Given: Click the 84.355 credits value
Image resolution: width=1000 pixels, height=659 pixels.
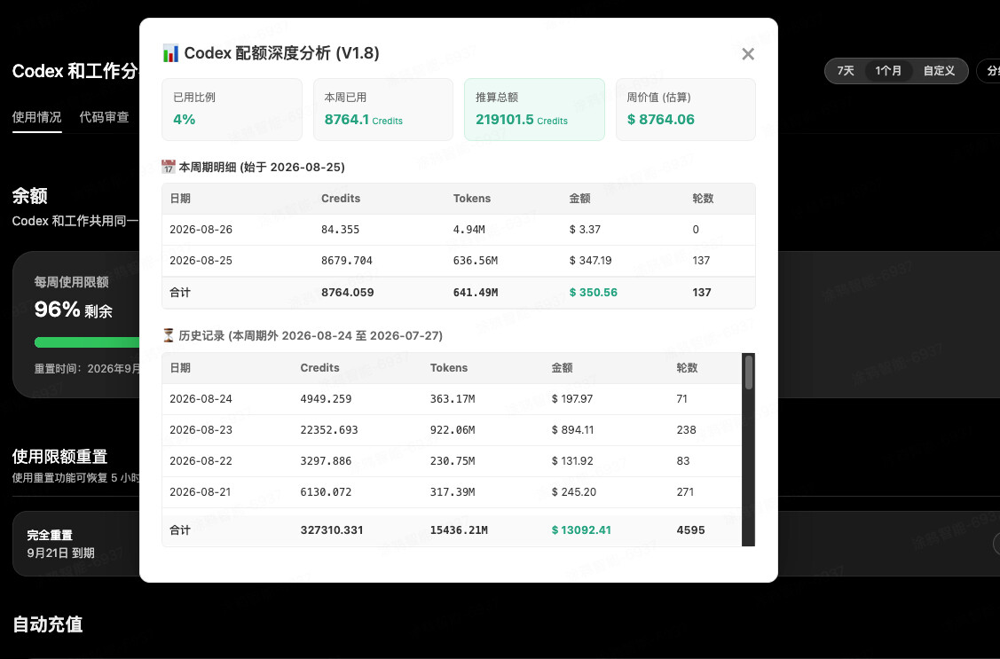Looking at the screenshot, I should [341, 230].
